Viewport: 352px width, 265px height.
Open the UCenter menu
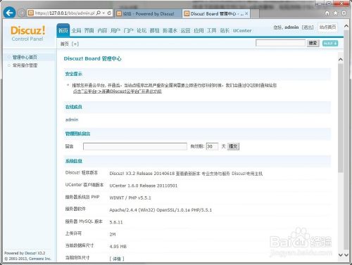[x=242, y=30]
